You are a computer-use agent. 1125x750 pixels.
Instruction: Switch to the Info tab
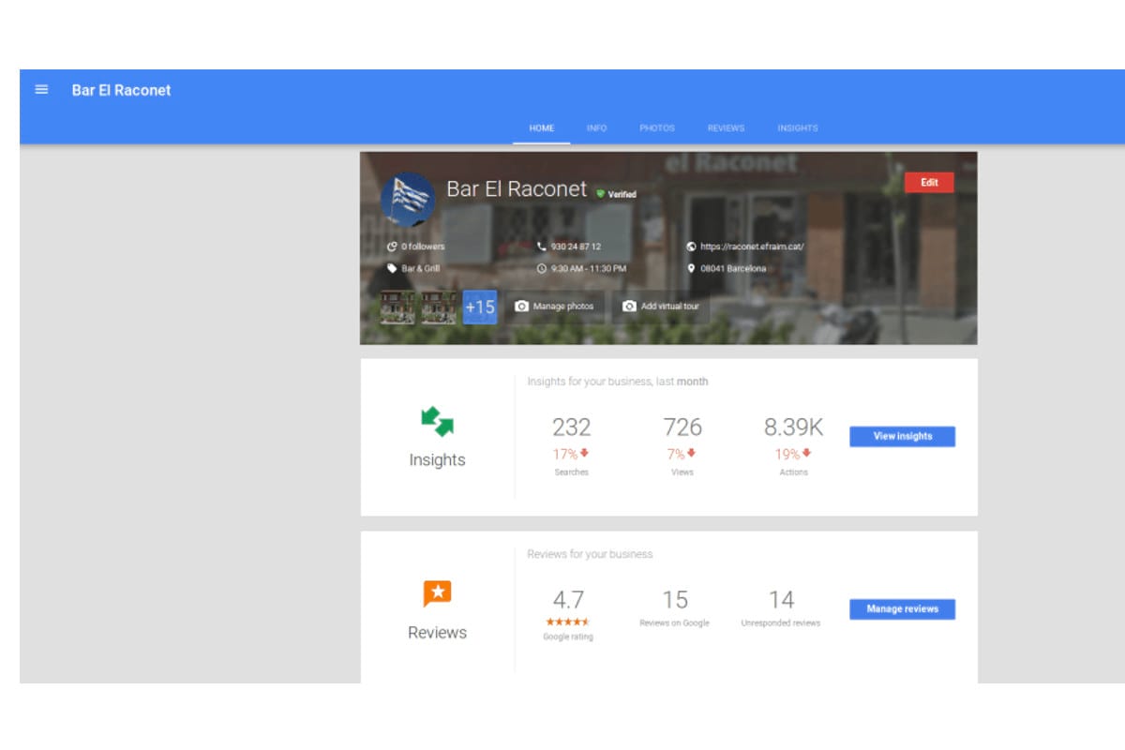click(x=597, y=128)
